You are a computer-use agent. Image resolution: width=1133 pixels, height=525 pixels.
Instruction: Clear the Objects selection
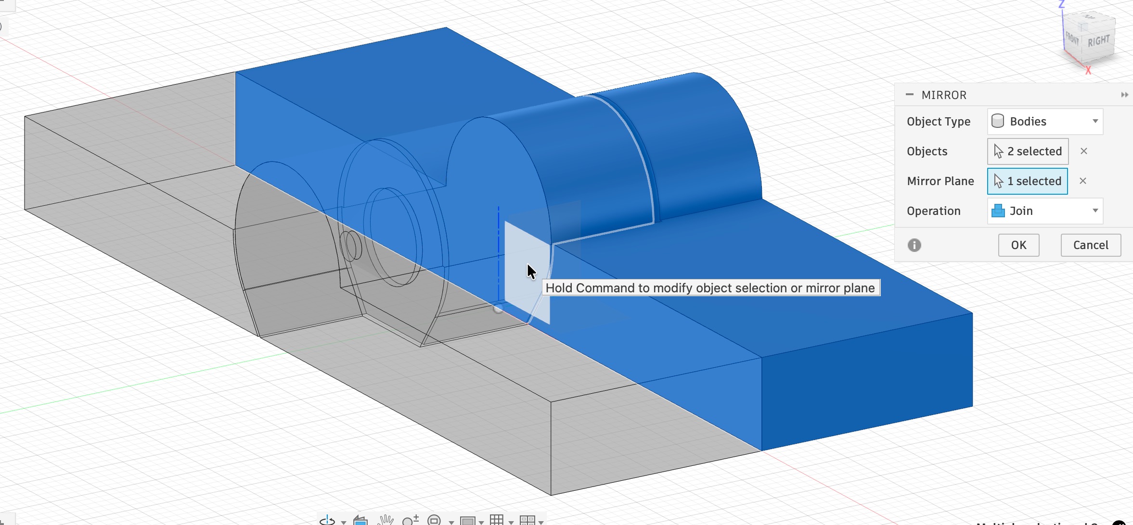pyautogui.click(x=1084, y=151)
